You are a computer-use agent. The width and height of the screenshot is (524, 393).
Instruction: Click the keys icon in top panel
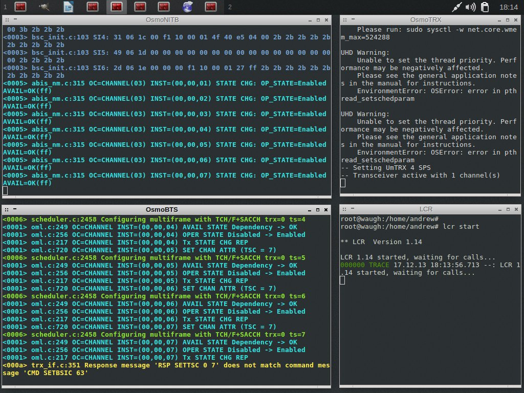(45, 7)
